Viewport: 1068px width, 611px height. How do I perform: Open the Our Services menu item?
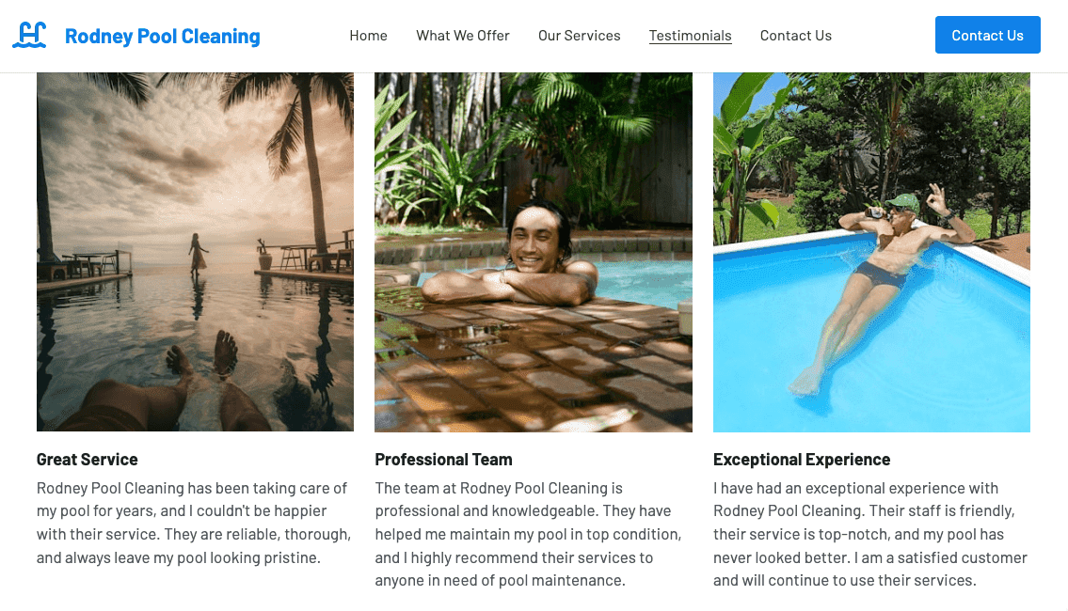(x=579, y=35)
